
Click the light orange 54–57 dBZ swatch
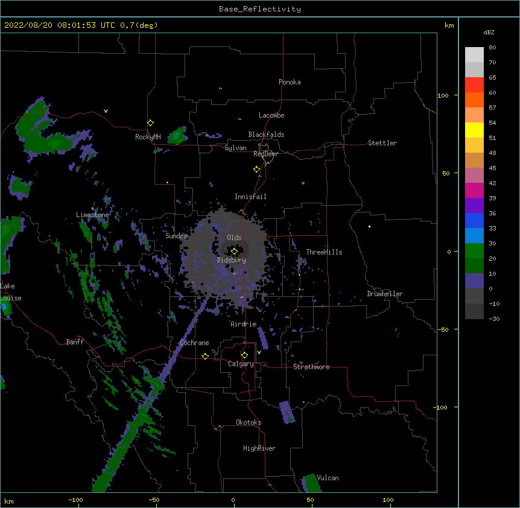click(x=474, y=115)
